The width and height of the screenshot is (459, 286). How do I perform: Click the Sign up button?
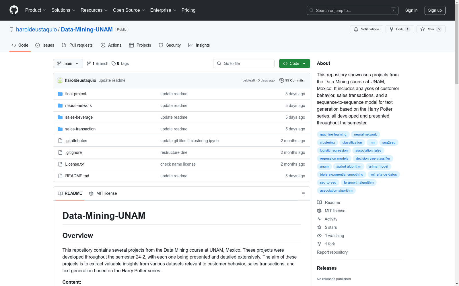click(x=435, y=10)
